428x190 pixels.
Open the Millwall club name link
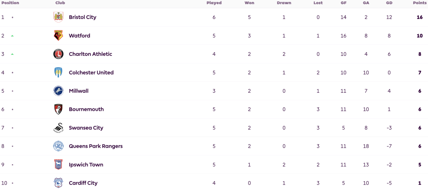pos(79,91)
